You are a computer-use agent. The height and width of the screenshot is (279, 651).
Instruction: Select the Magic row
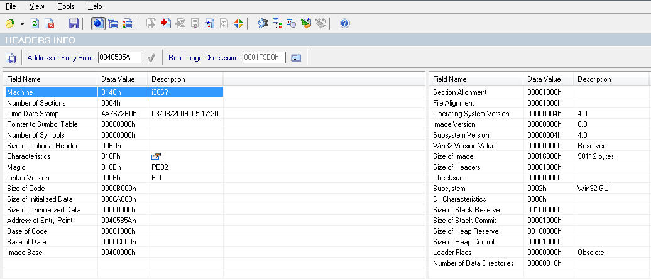[x=114, y=167]
